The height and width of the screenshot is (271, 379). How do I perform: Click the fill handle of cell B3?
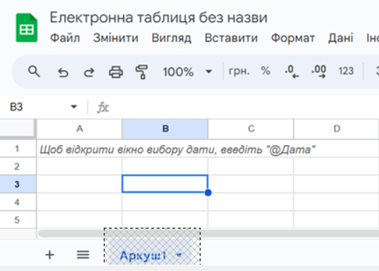pos(208,192)
